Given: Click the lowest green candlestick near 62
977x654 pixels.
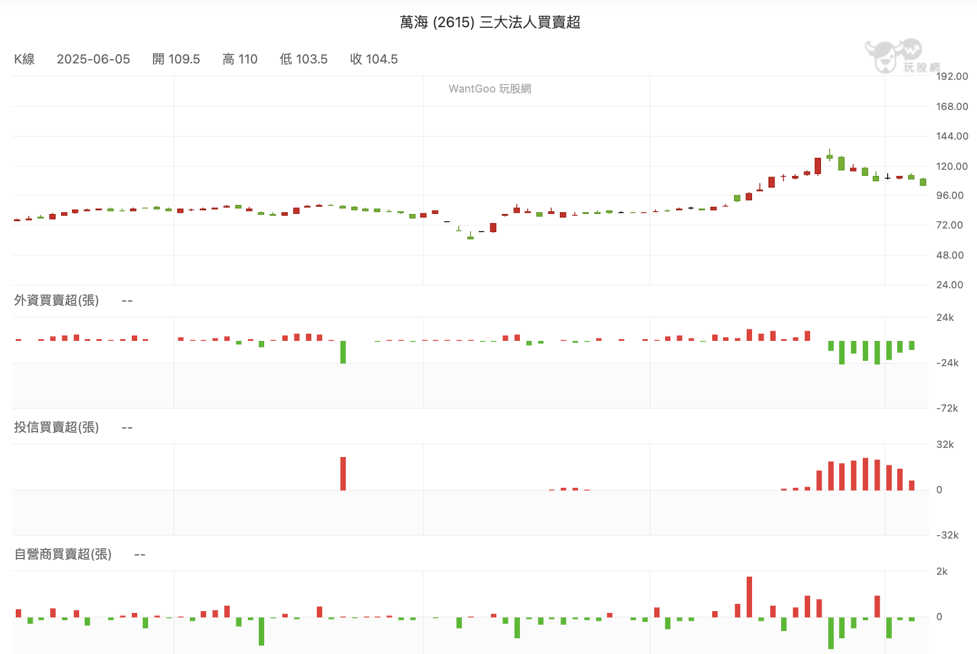Looking at the screenshot, I should 470,236.
